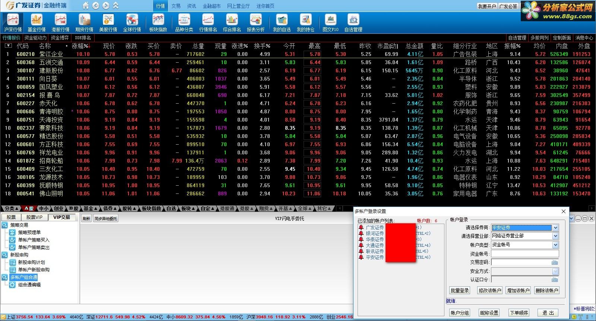
Task: Click the back arrow navigation icon
Action: click(96, 6)
